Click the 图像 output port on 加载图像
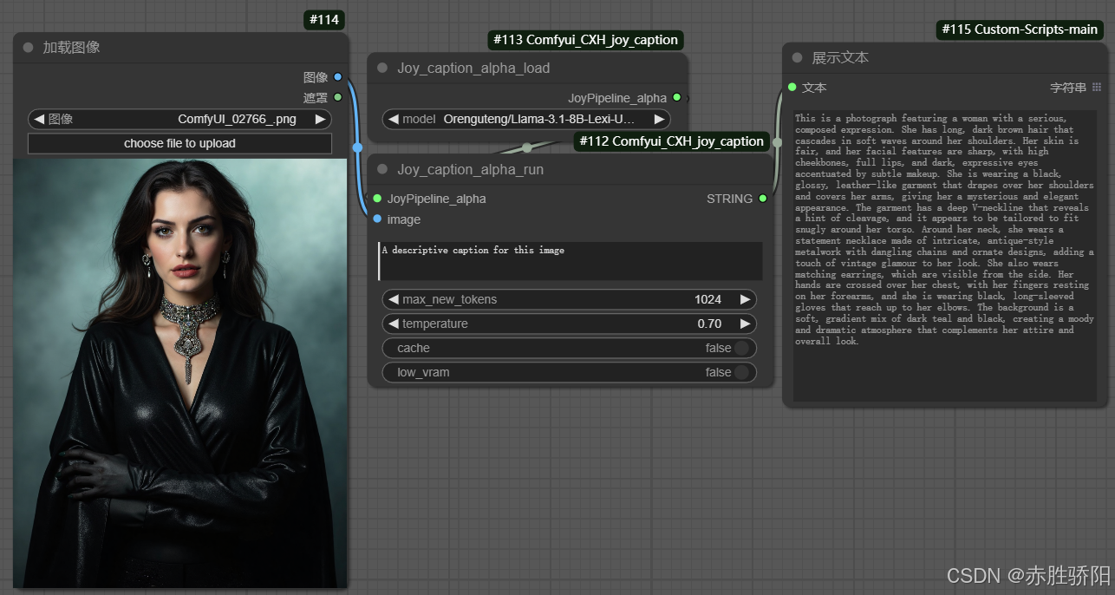This screenshot has height=595, width=1115. pyautogui.click(x=337, y=77)
